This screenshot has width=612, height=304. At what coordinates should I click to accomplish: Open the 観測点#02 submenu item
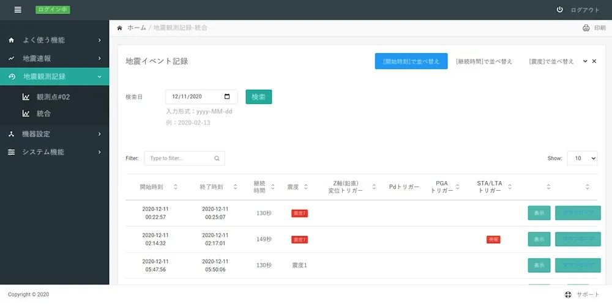[53, 97]
